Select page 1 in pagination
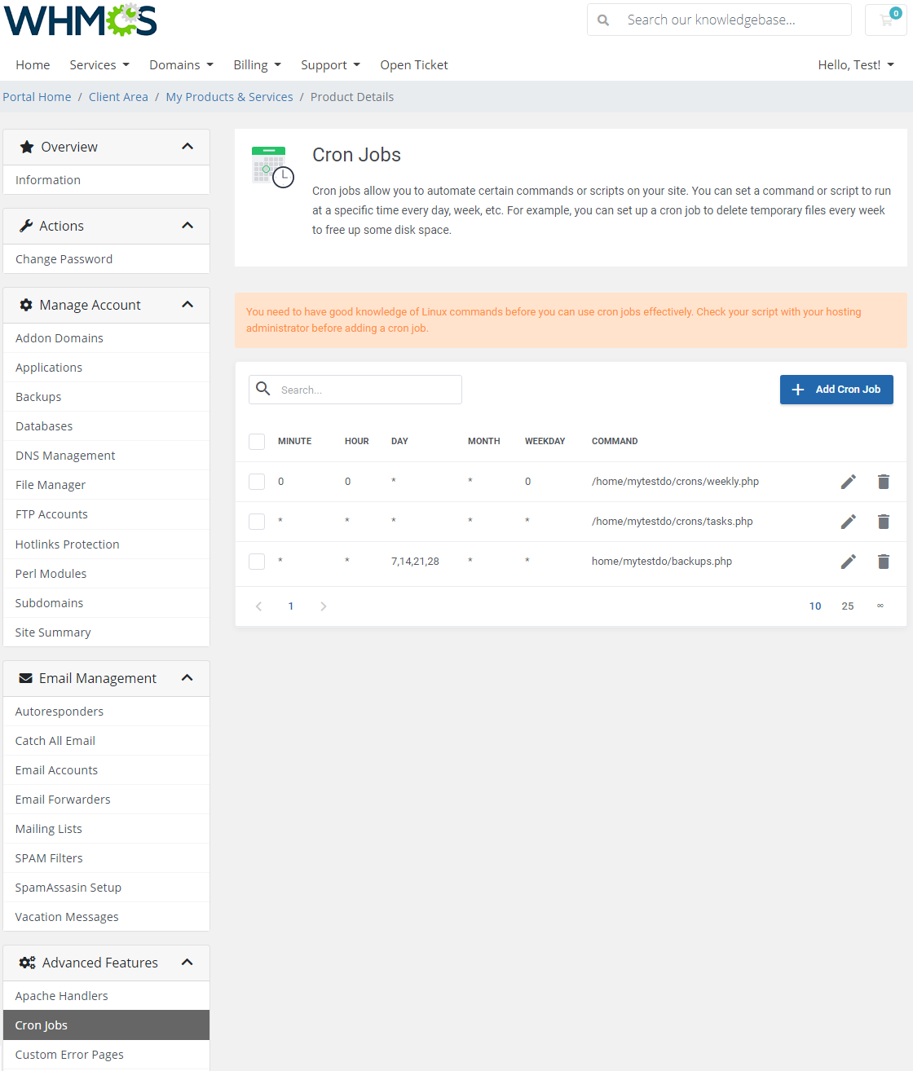The image size is (913, 1071). 291,606
